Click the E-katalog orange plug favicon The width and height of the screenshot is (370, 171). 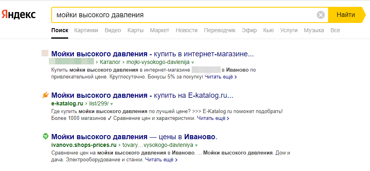pos(45,95)
